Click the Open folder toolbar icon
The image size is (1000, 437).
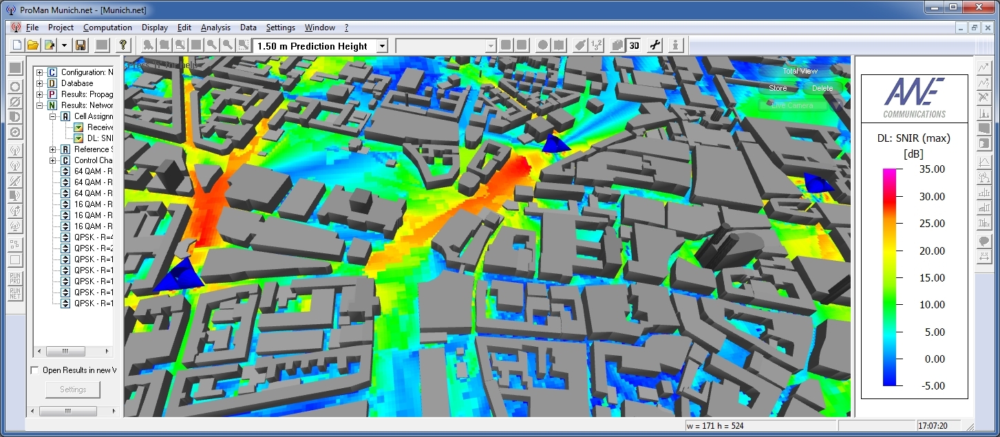32,45
